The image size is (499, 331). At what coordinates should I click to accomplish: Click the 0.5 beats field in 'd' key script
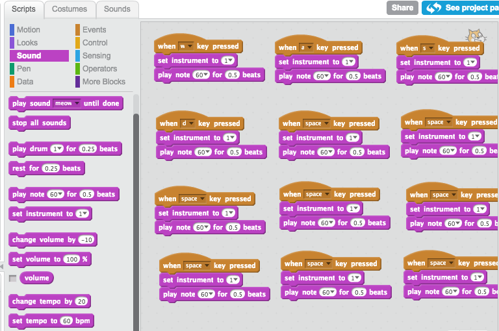click(x=234, y=153)
